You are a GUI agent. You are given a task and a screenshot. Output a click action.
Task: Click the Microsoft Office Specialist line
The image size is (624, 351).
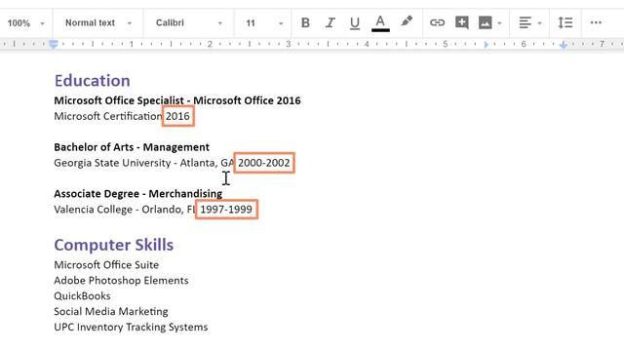177,100
